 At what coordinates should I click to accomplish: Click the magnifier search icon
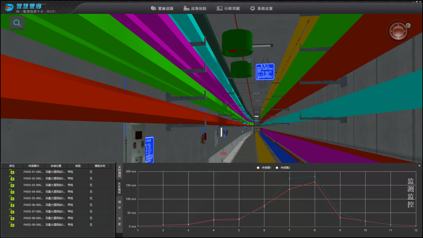[x=17, y=23]
